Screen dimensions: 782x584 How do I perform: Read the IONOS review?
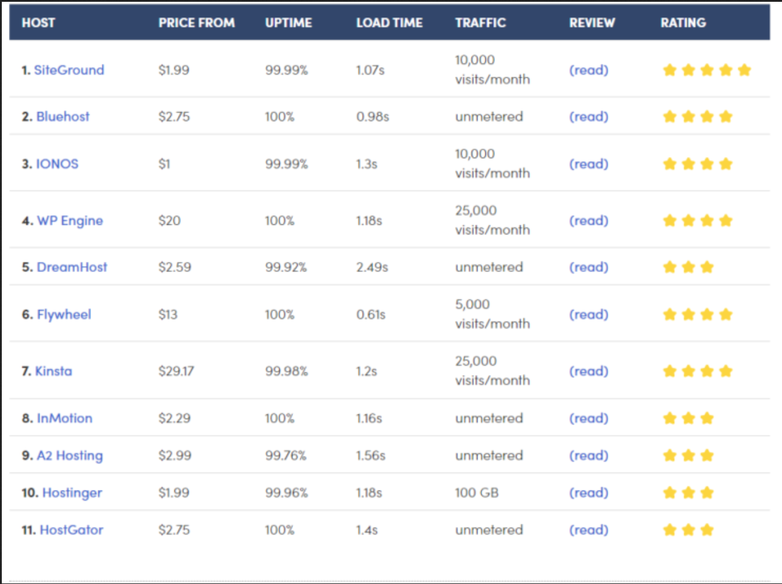[588, 164]
